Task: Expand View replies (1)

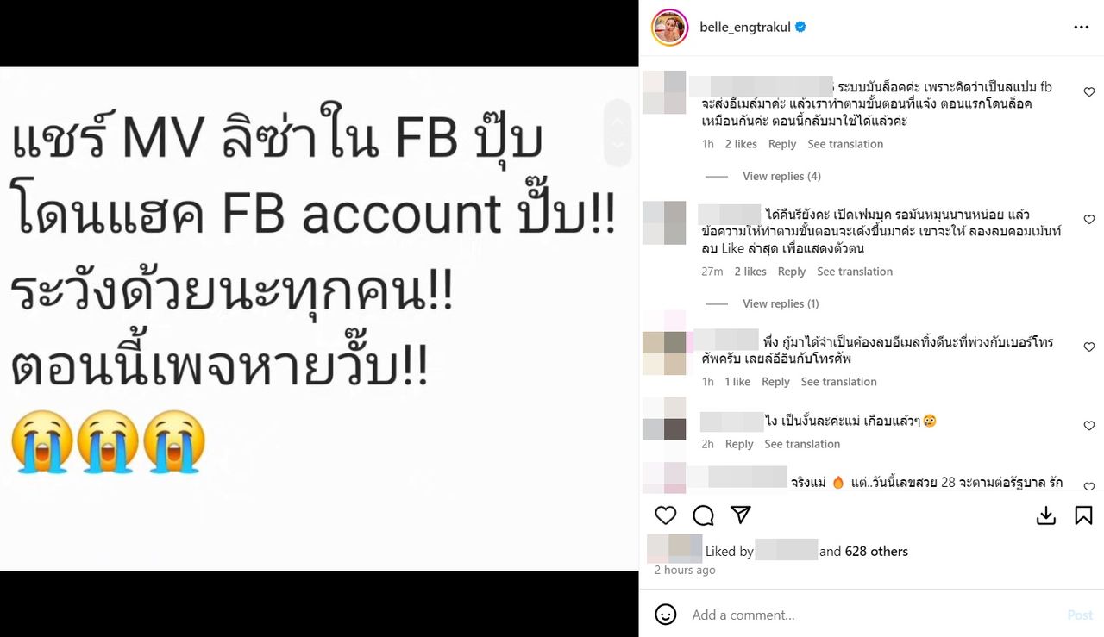Action: pos(781,303)
